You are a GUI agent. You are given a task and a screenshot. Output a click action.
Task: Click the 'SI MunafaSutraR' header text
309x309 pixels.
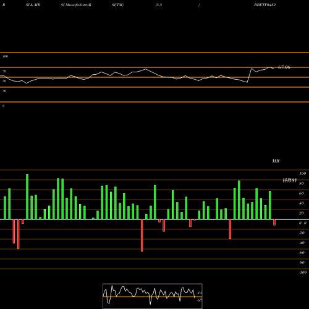(76, 5)
